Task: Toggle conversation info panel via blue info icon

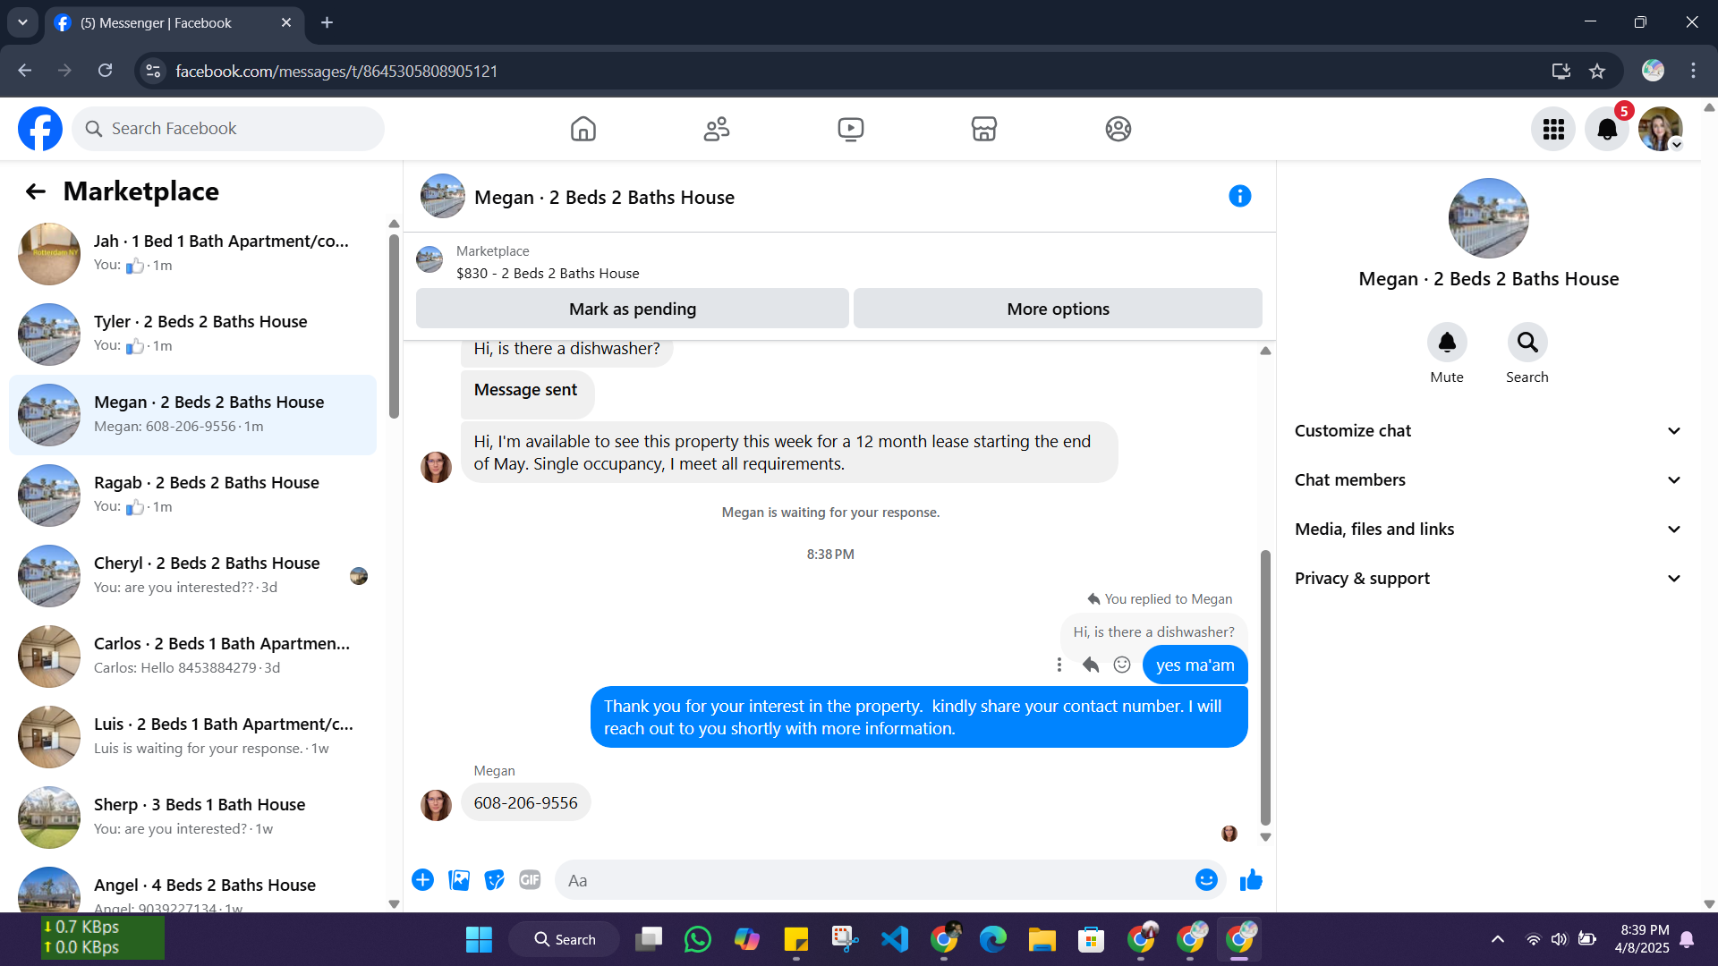Action: (x=1239, y=196)
